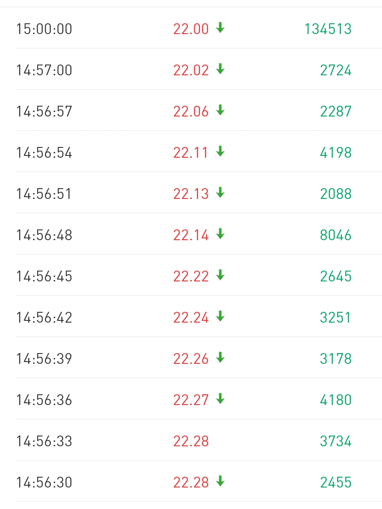Click the down arrow in the 14:56:30 row
382x509 pixels.
click(x=220, y=482)
